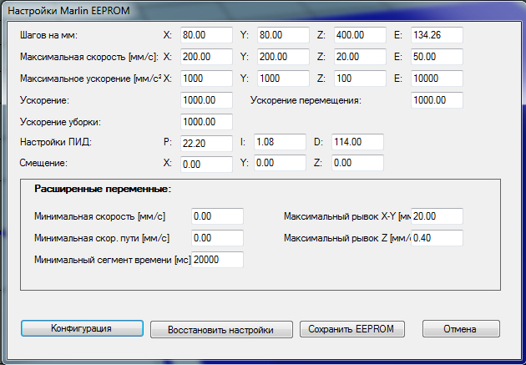This screenshot has height=365, width=526.
Task: Edit the Z maximum speed field 20.00
Action: click(x=357, y=57)
